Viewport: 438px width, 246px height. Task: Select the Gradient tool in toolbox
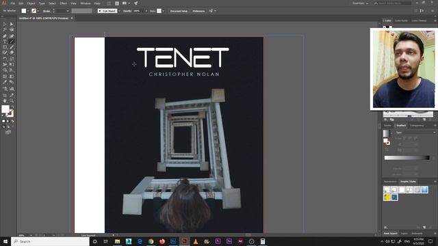coord(12,77)
